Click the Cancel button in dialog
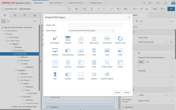This screenshot has width=176, height=110. 117,92
